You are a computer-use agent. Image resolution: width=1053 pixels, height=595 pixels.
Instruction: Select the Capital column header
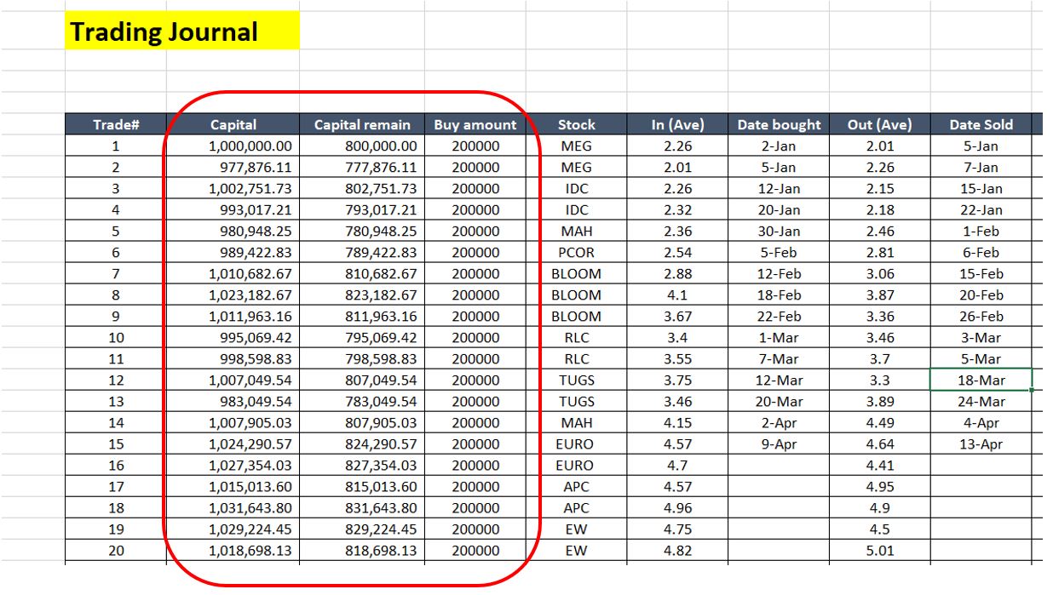[230, 124]
